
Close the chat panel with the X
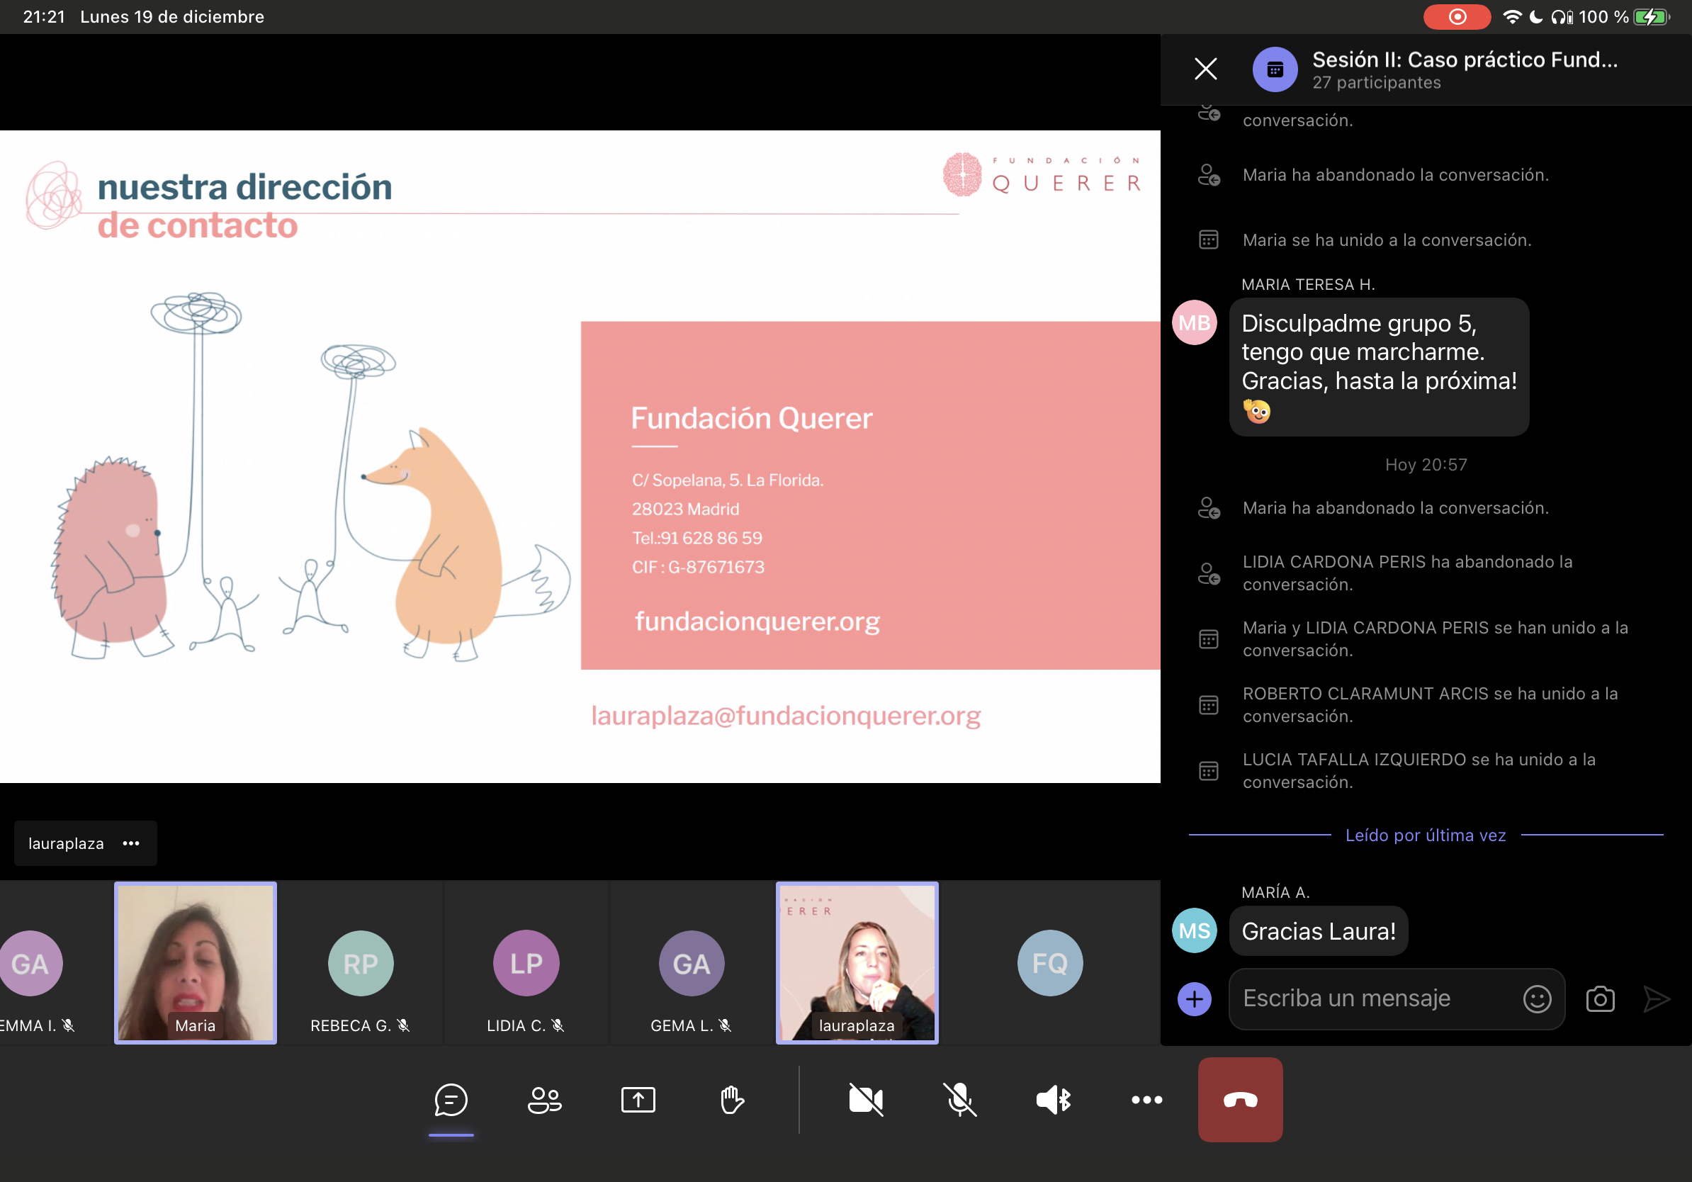1206,69
